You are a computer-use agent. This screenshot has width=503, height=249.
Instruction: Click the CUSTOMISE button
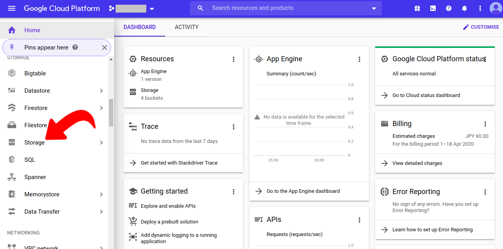pos(481,27)
